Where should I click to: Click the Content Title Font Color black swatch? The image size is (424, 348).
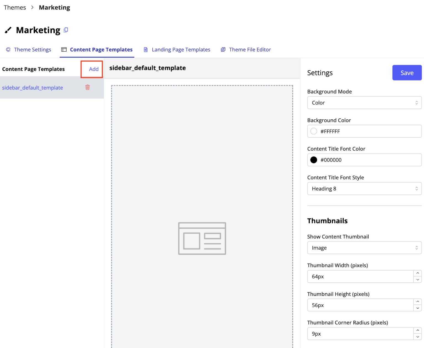pyautogui.click(x=314, y=160)
